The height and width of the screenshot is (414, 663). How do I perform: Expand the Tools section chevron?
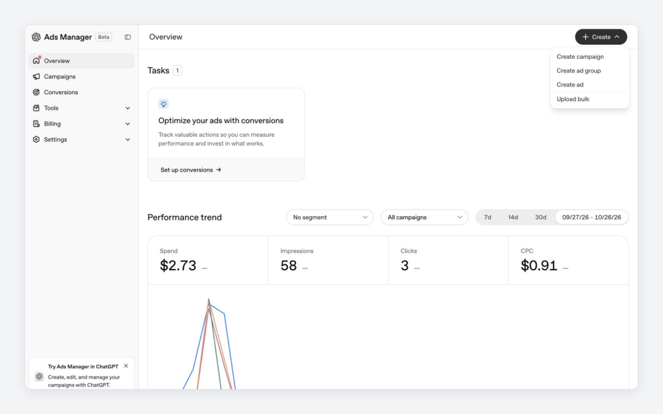(x=128, y=108)
